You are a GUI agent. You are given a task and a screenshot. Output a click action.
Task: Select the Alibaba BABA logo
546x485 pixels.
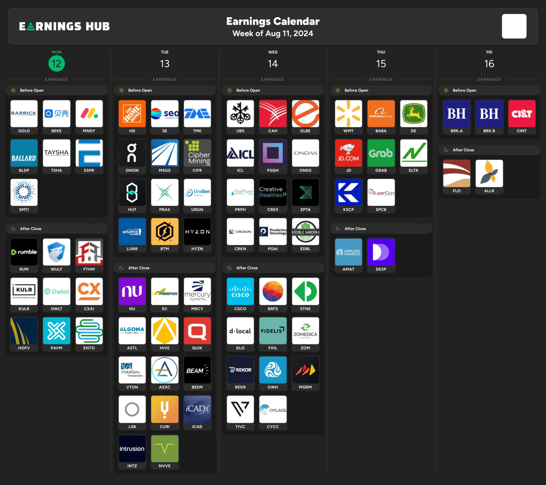(x=381, y=114)
